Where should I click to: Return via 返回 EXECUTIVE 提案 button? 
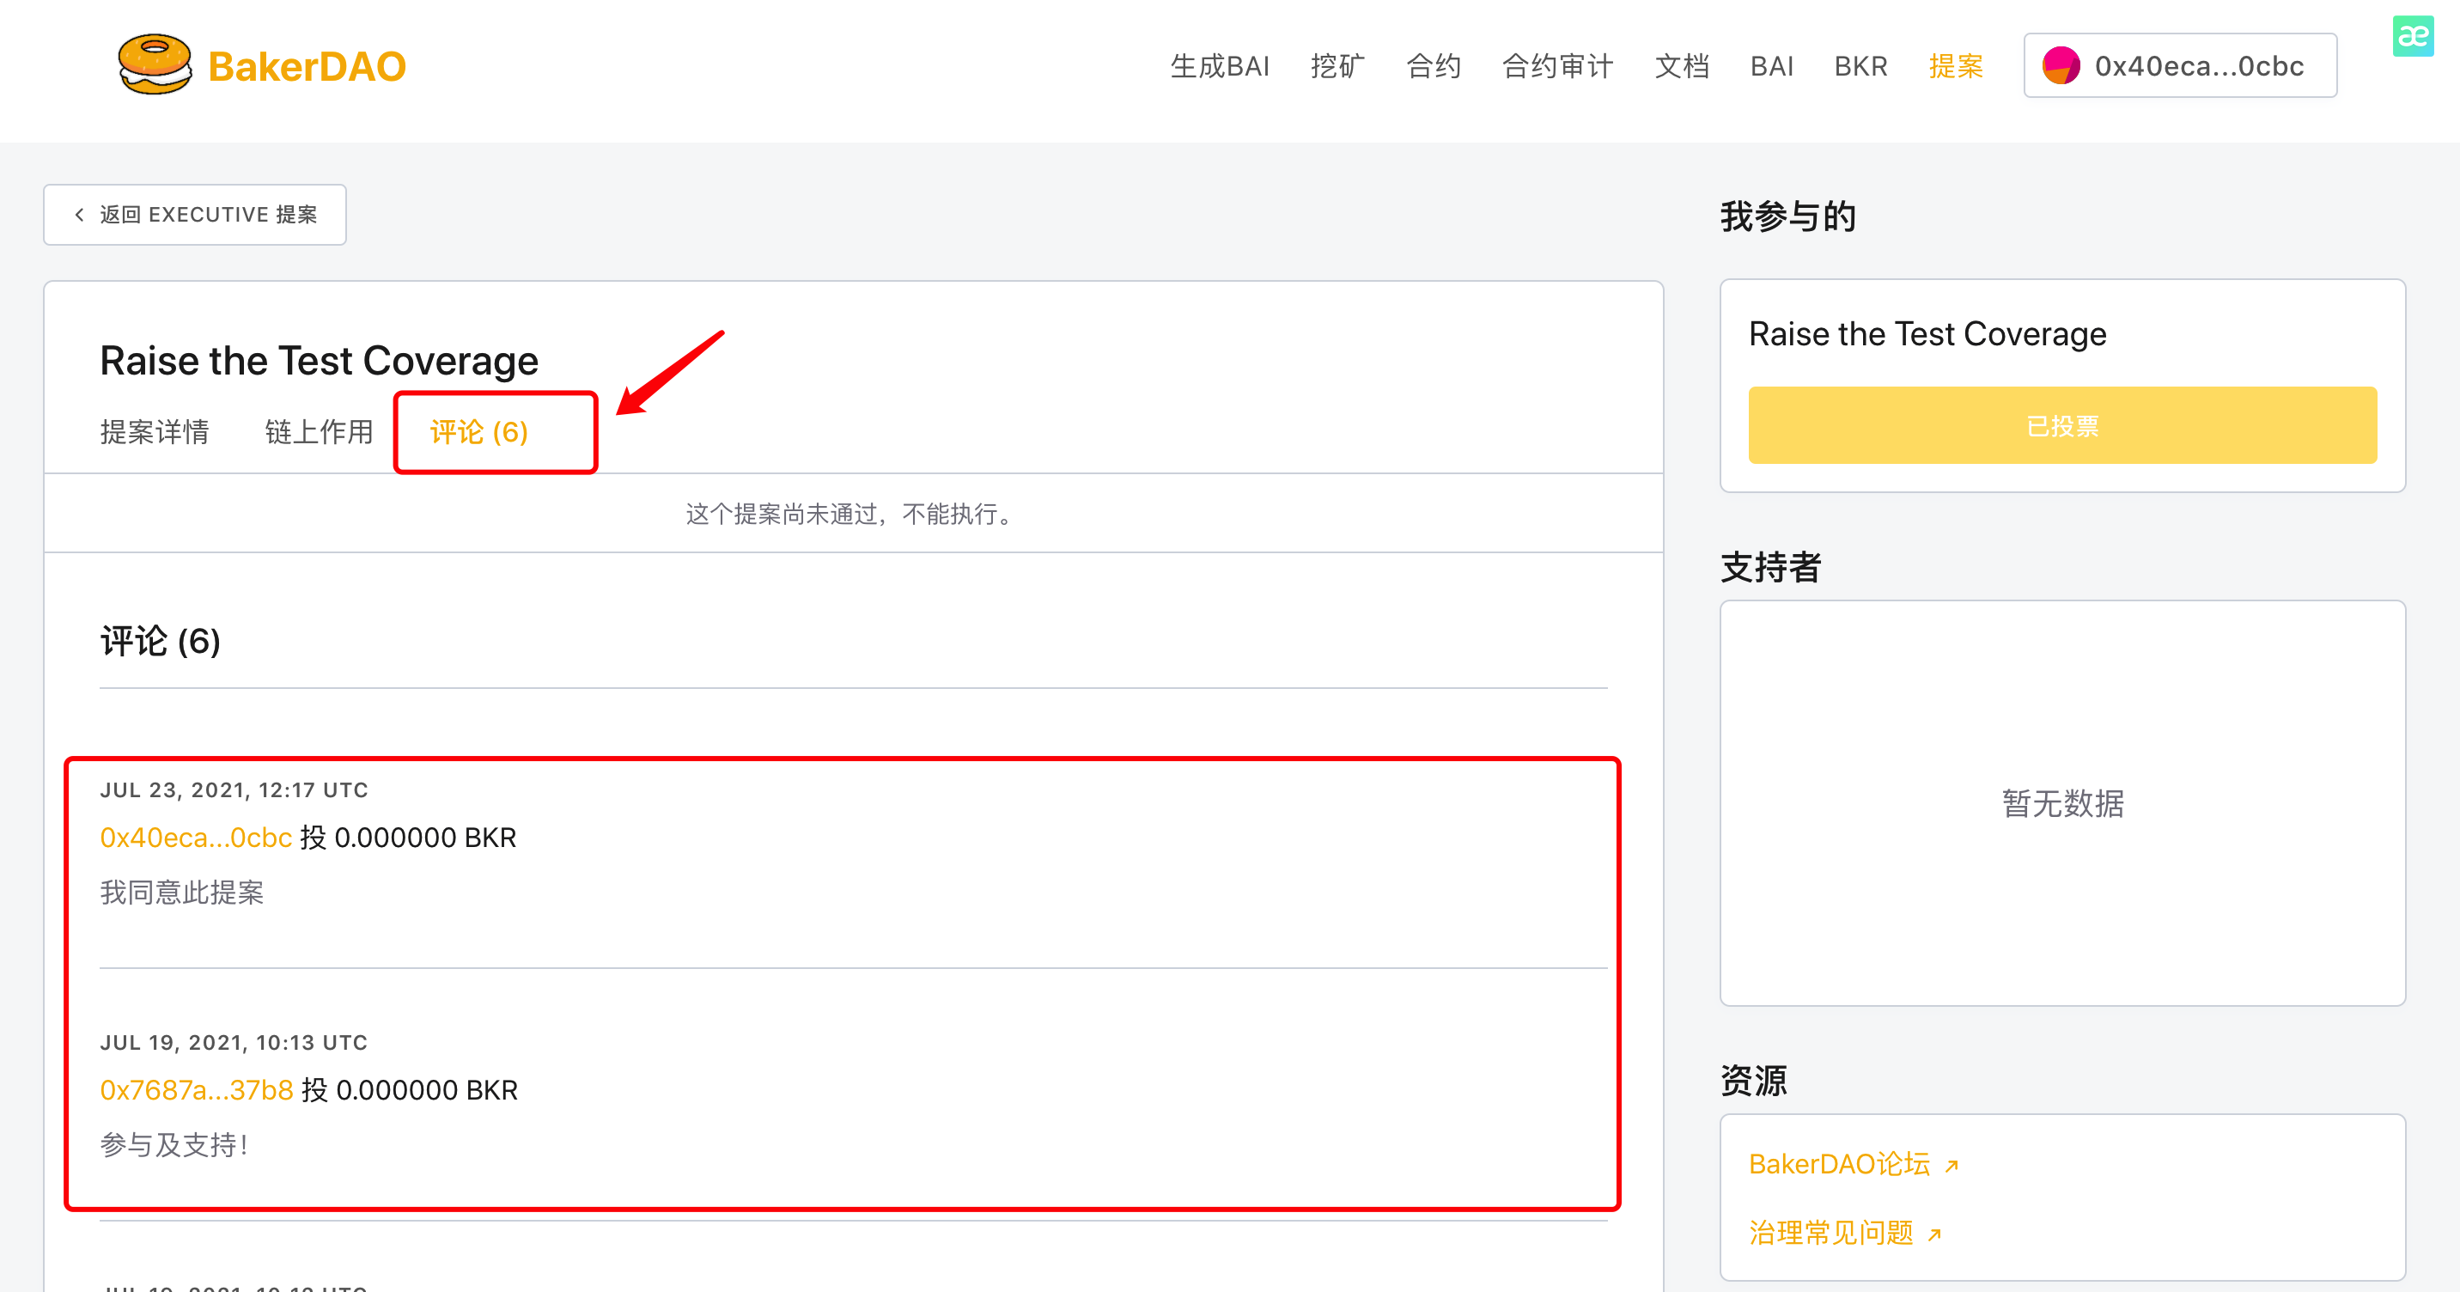point(195,215)
